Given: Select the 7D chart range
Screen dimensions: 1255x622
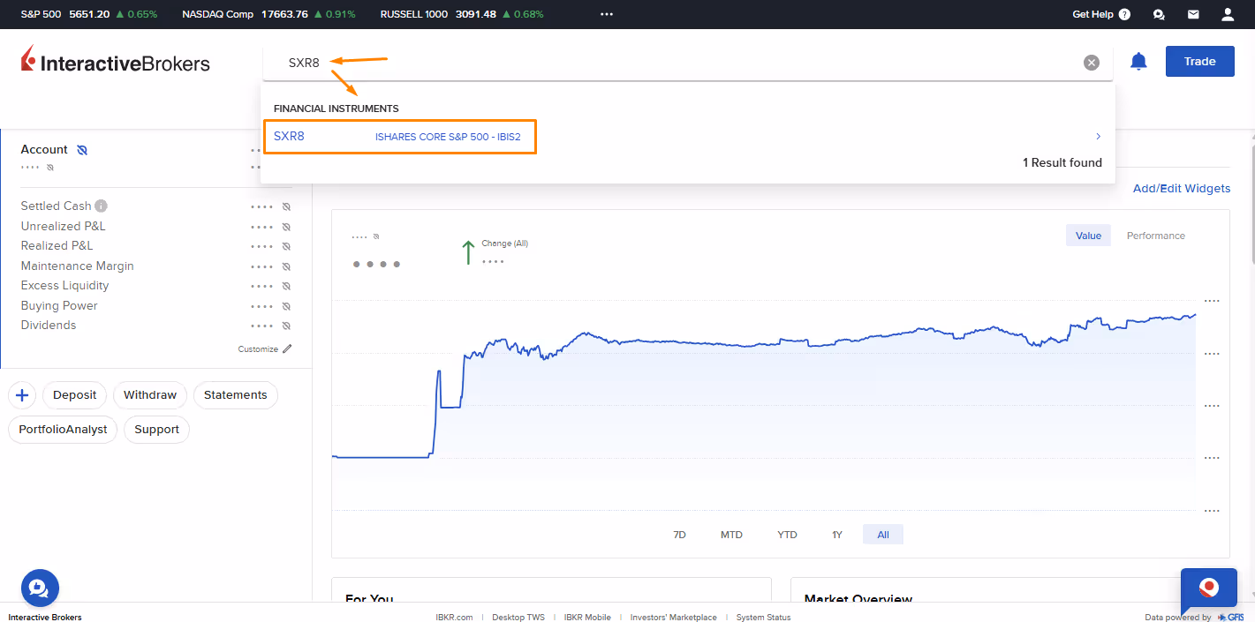Looking at the screenshot, I should (x=679, y=535).
